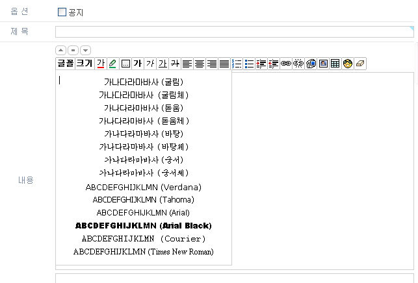The width and height of the screenshot is (418, 283).
Task: Toggle strikethrough 가 formatting
Action: [175, 64]
